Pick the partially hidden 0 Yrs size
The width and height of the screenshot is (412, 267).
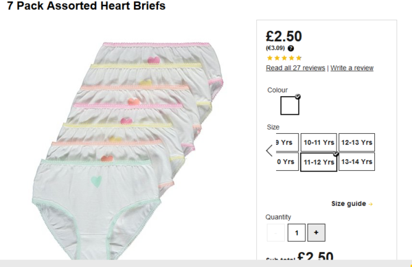coord(287,162)
